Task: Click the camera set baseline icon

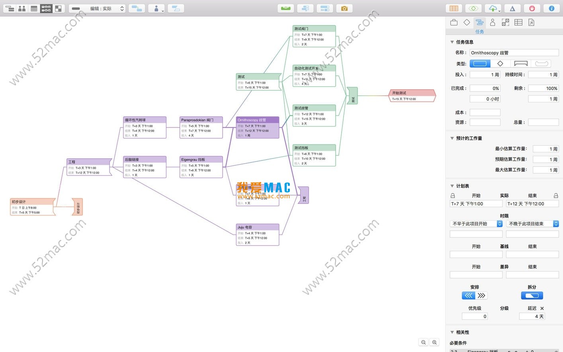Action: click(344, 8)
